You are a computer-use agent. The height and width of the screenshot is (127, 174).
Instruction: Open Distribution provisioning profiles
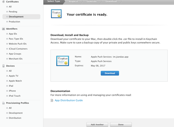click(15, 118)
